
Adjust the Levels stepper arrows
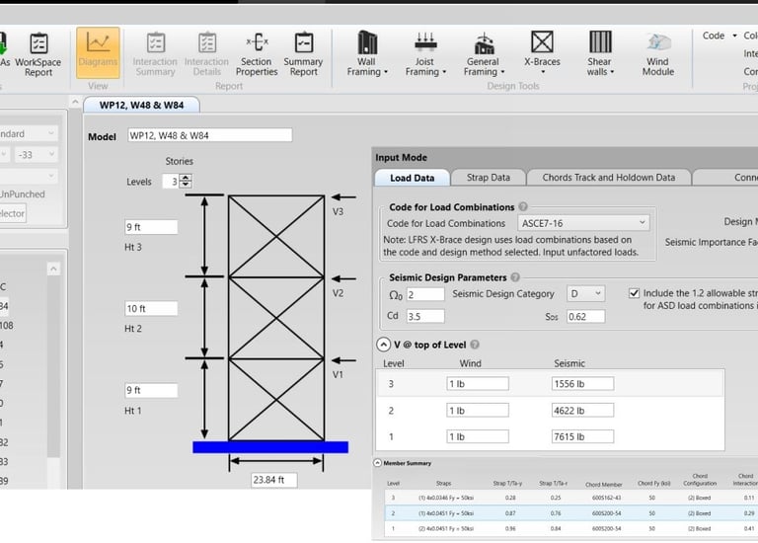(186, 182)
